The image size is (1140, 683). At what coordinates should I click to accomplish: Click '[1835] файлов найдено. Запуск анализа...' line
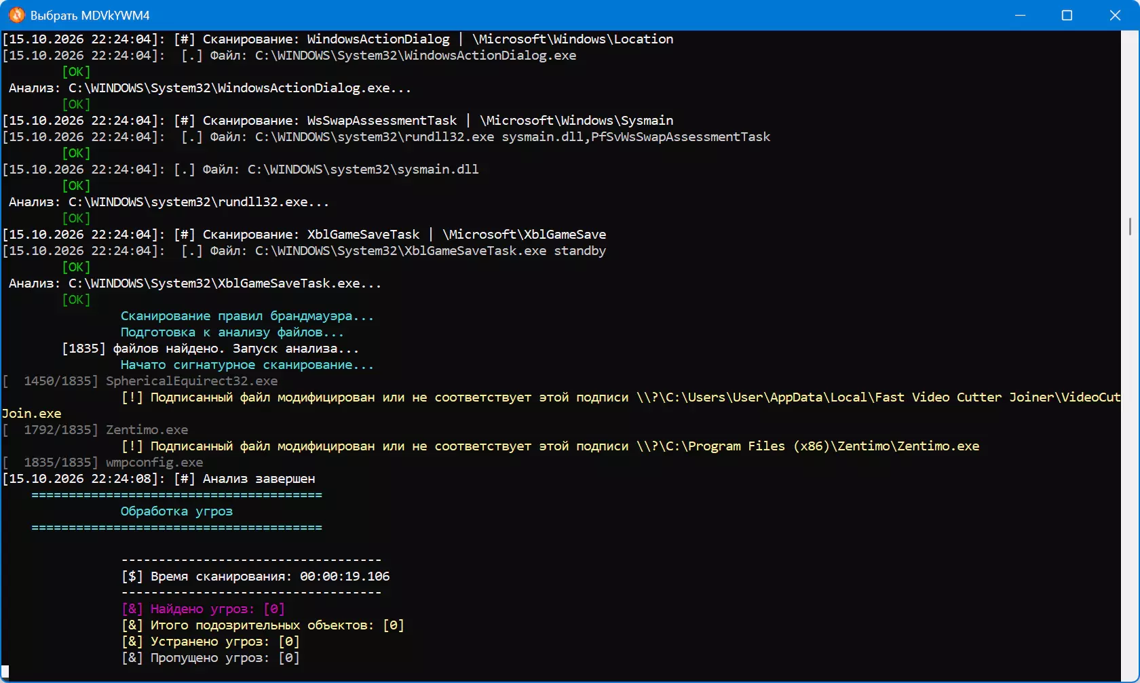(x=210, y=349)
